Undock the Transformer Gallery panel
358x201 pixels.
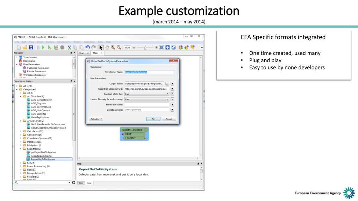(x=71, y=81)
